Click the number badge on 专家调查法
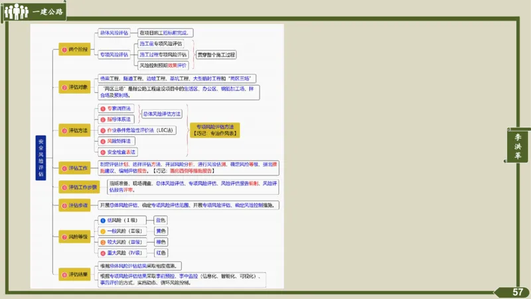The height and width of the screenshot is (299, 531). tap(103, 109)
